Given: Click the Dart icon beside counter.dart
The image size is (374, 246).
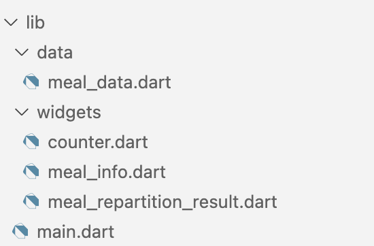Looking at the screenshot, I should pos(31,141).
